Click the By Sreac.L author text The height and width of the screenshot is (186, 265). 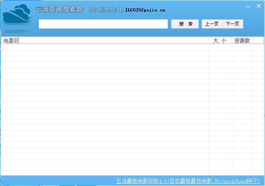coord(106,9)
